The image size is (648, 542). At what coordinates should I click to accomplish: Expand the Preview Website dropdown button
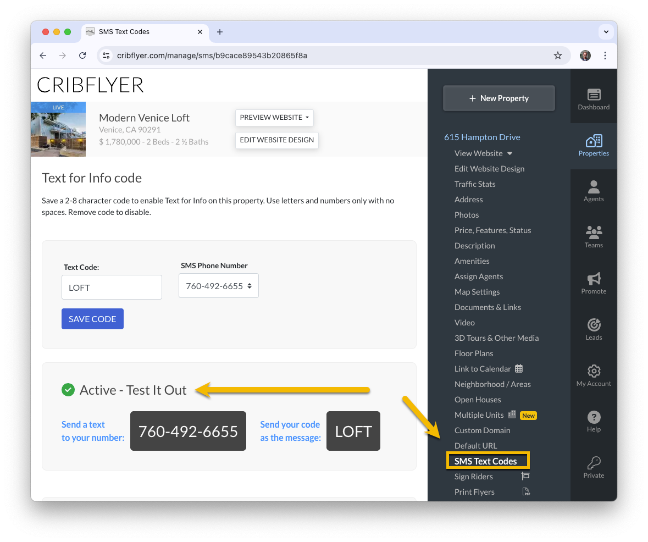(x=274, y=118)
